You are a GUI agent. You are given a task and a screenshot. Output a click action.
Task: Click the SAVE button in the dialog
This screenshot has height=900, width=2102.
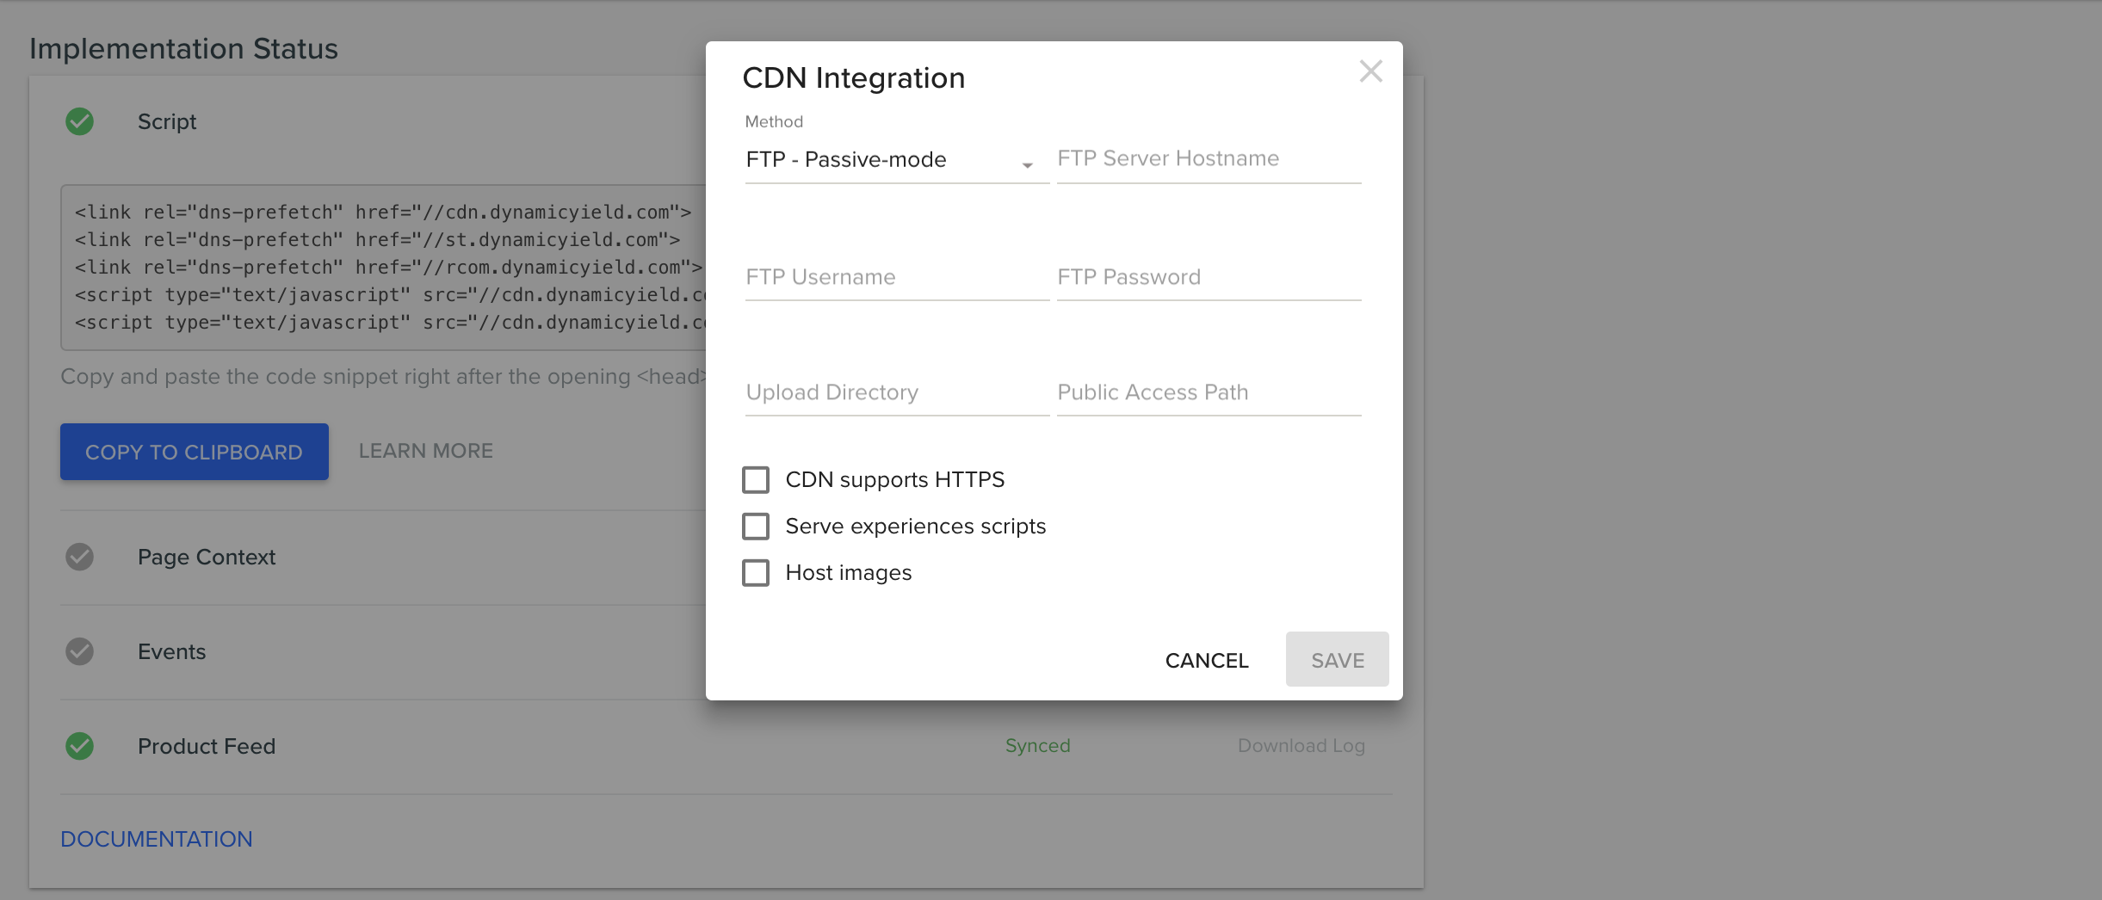pyautogui.click(x=1338, y=660)
